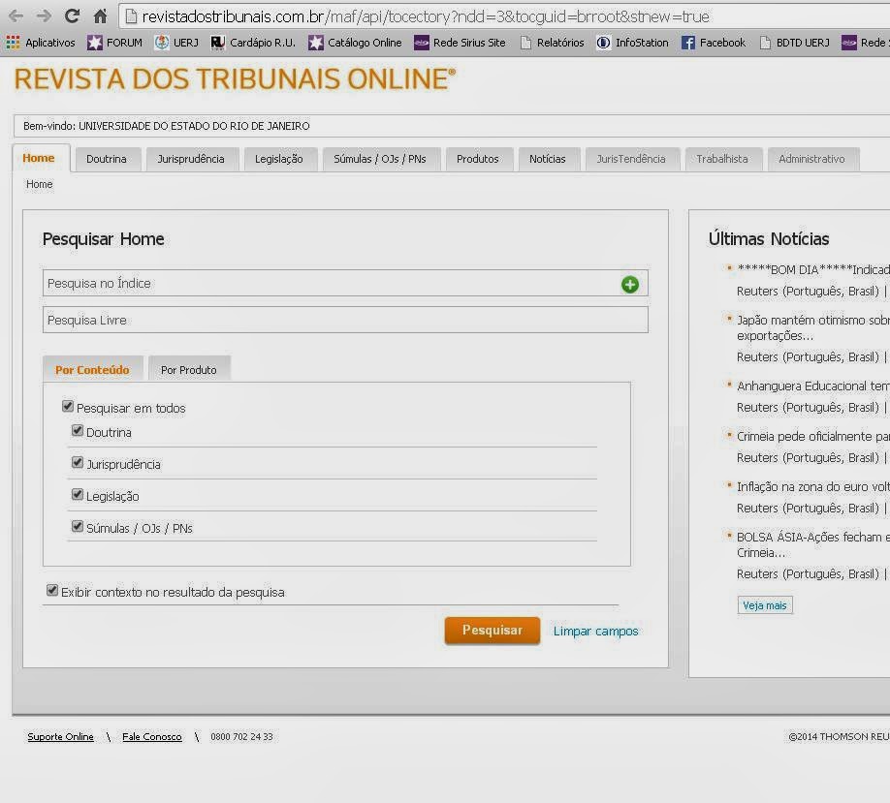Open Suporte Online link
Viewport: 890px width, 803px height.
tap(60, 736)
